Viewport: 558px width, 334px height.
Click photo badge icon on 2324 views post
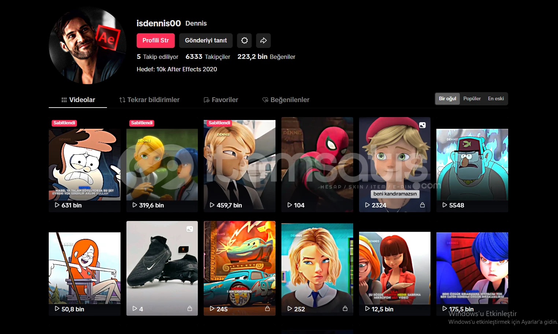[x=422, y=125]
